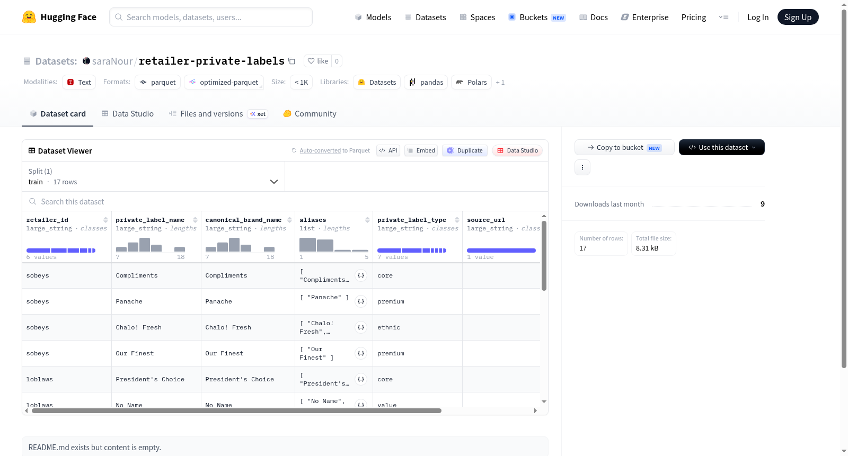
Task: Open Models in the top navigation
Action: [373, 17]
